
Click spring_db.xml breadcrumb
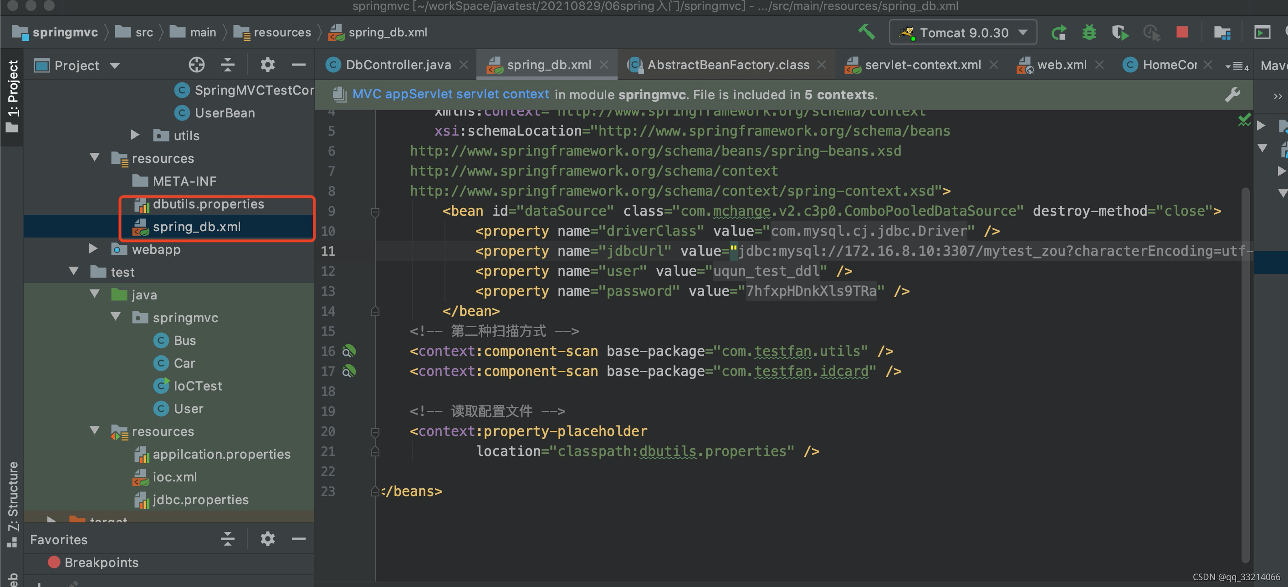click(x=378, y=32)
